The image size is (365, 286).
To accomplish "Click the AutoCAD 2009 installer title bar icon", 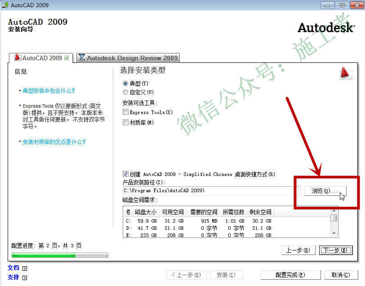I will [5, 5].
